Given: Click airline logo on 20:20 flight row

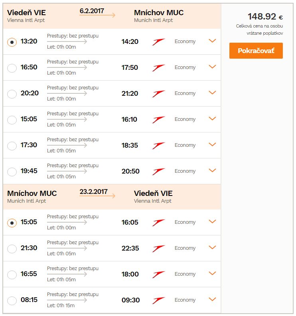Looking at the screenshot, I should pyautogui.click(x=158, y=94).
